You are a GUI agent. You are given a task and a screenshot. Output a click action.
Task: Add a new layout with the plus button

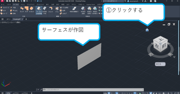point(32,93)
